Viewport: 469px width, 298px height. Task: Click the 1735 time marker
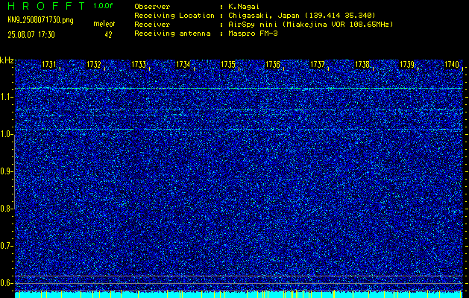click(228, 65)
